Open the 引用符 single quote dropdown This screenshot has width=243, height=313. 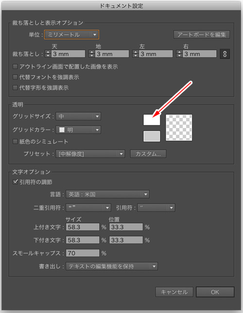pos(156,208)
